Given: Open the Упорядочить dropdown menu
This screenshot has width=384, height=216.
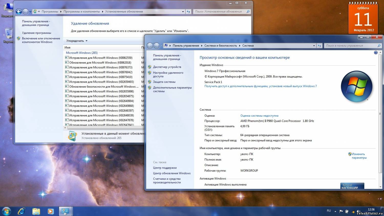Looking at the screenshot, I should click(77, 41).
